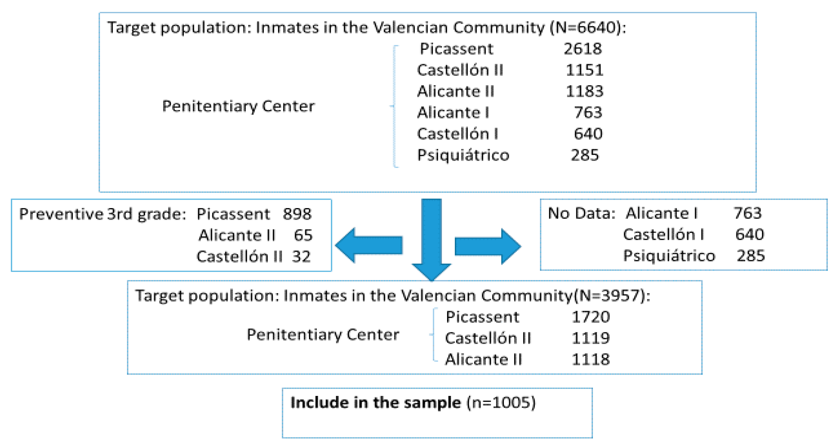Image resolution: width=836 pixels, height=446 pixels.
Task: Click the Picassent 1720 value in lower box
Action: tap(590, 317)
